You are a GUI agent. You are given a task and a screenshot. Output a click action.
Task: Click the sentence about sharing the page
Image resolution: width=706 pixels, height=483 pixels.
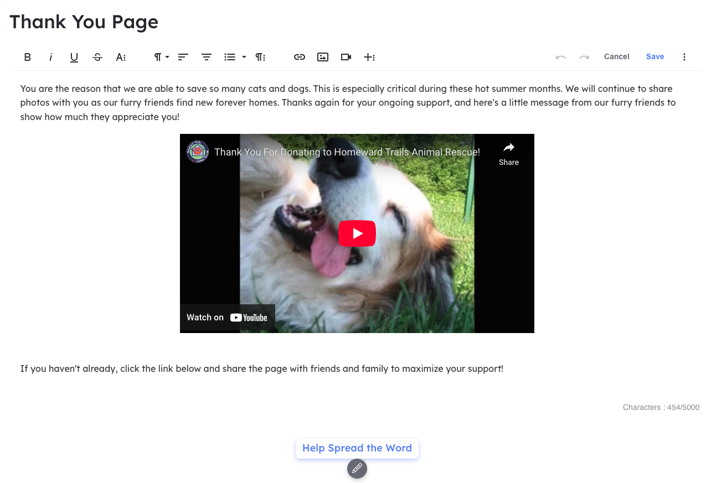tap(262, 368)
